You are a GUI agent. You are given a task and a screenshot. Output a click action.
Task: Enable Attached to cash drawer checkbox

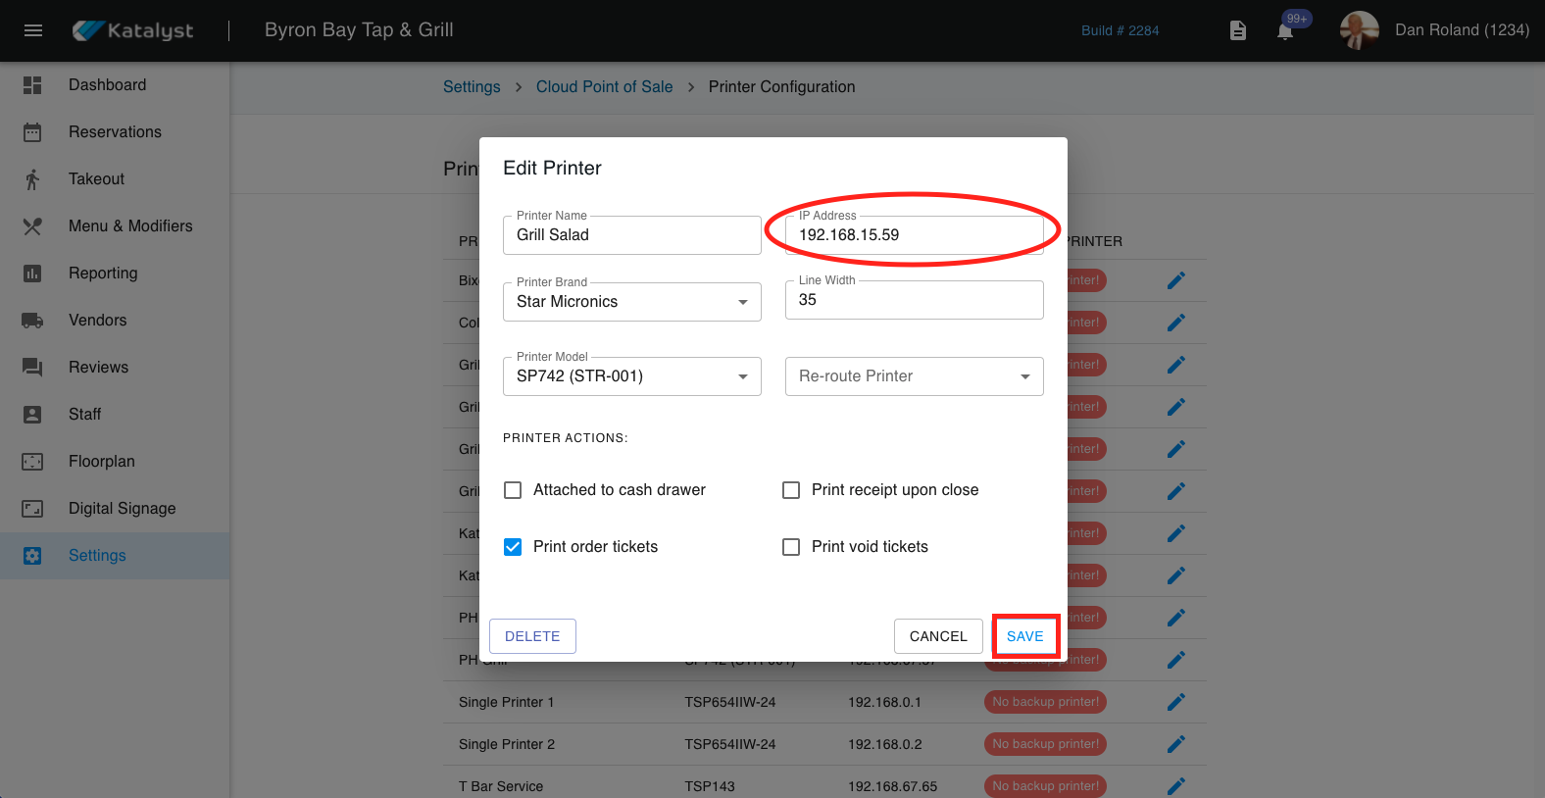[x=513, y=490]
